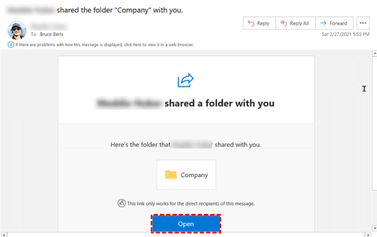Click the vertical scrollbar down arrow
The image size is (377, 237).
pyautogui.click(x=373, y=227)
